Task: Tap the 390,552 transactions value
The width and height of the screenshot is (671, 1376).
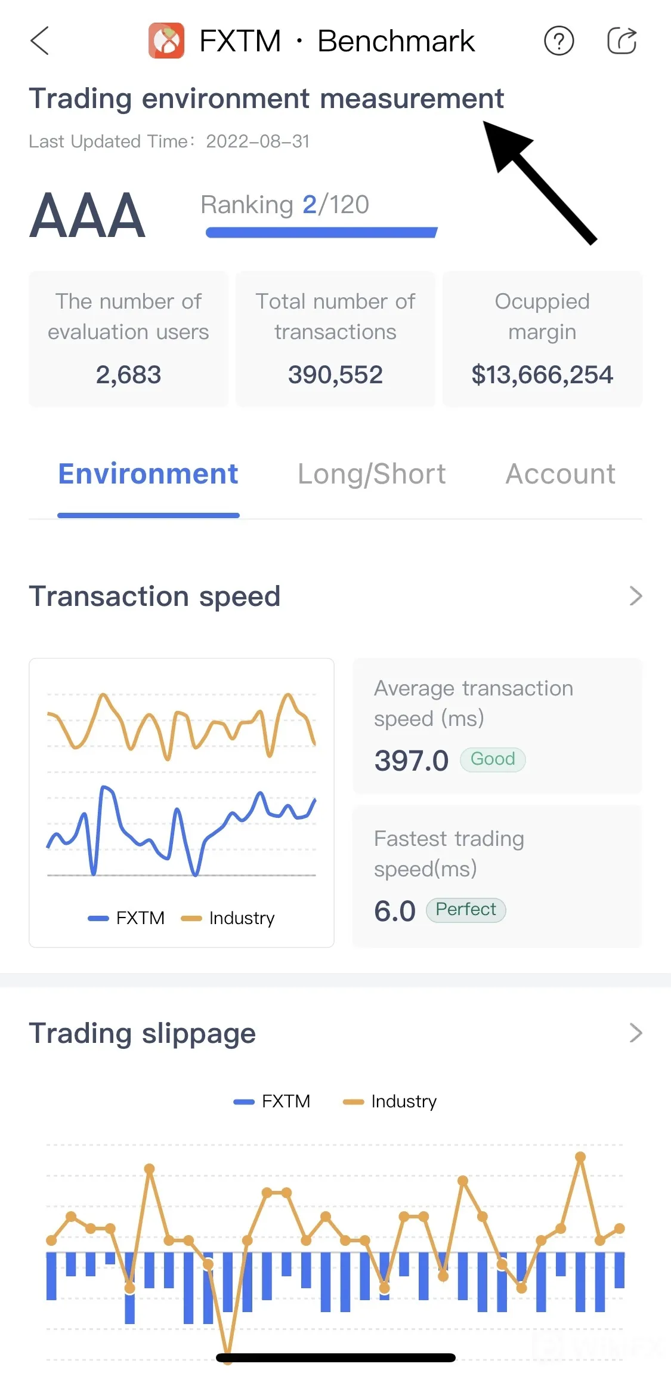Action: tap(335, 375)
